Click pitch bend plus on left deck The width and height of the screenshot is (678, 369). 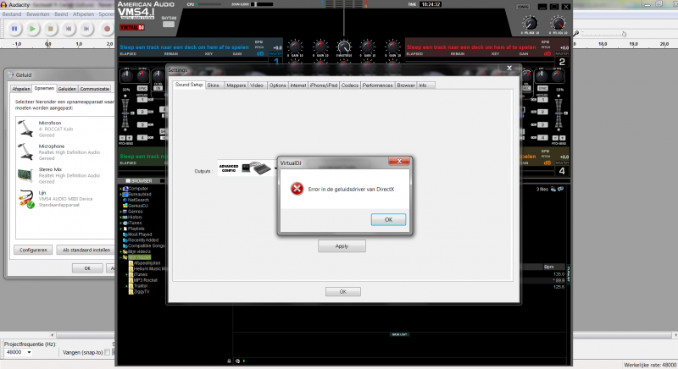(129, 138)
